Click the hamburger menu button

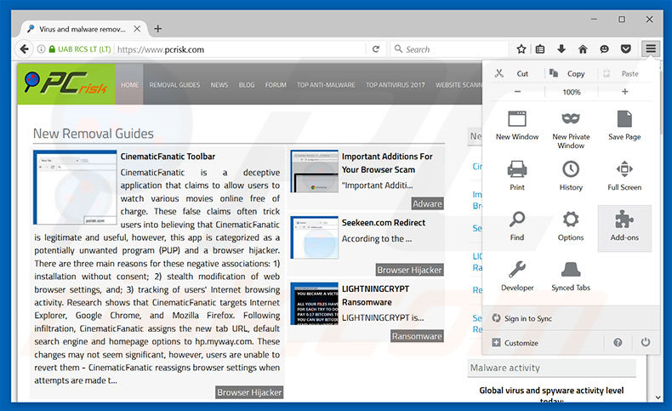pos(651,49)
